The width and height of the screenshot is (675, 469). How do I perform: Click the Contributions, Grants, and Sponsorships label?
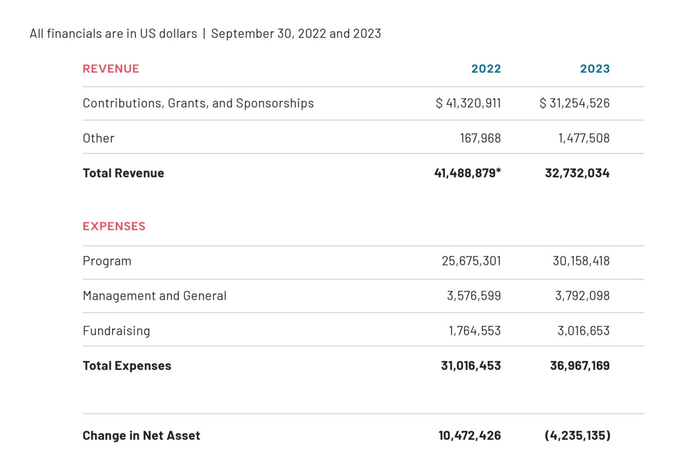[198, 103]
